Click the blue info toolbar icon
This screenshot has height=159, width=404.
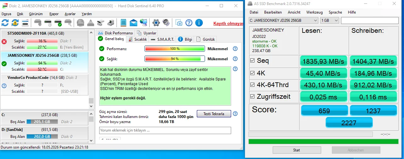(199, 23)
